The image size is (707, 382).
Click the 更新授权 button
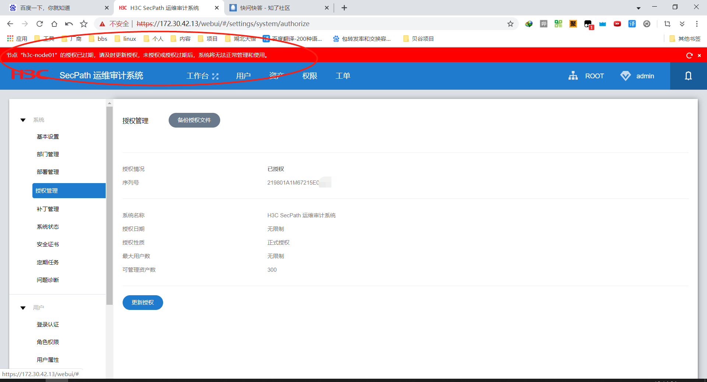pos(143,303)
